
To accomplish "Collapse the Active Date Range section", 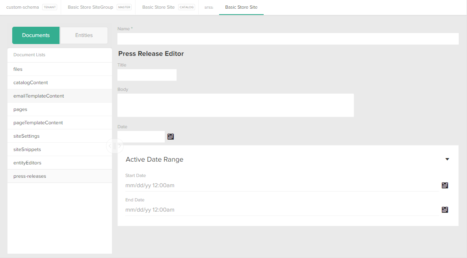I will point(447,159).
